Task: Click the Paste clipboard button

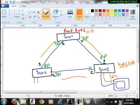Action: 4,12
